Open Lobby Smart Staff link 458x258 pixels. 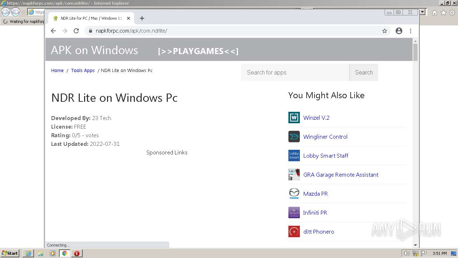(x=326, y=156)
